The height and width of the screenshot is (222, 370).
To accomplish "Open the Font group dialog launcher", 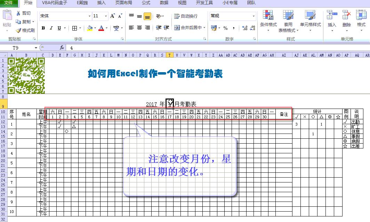I will point(122,39).
